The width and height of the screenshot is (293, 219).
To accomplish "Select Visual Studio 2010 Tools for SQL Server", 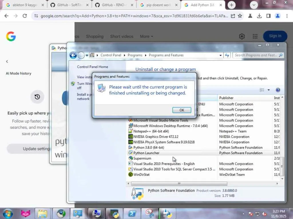I will point(204,169).
